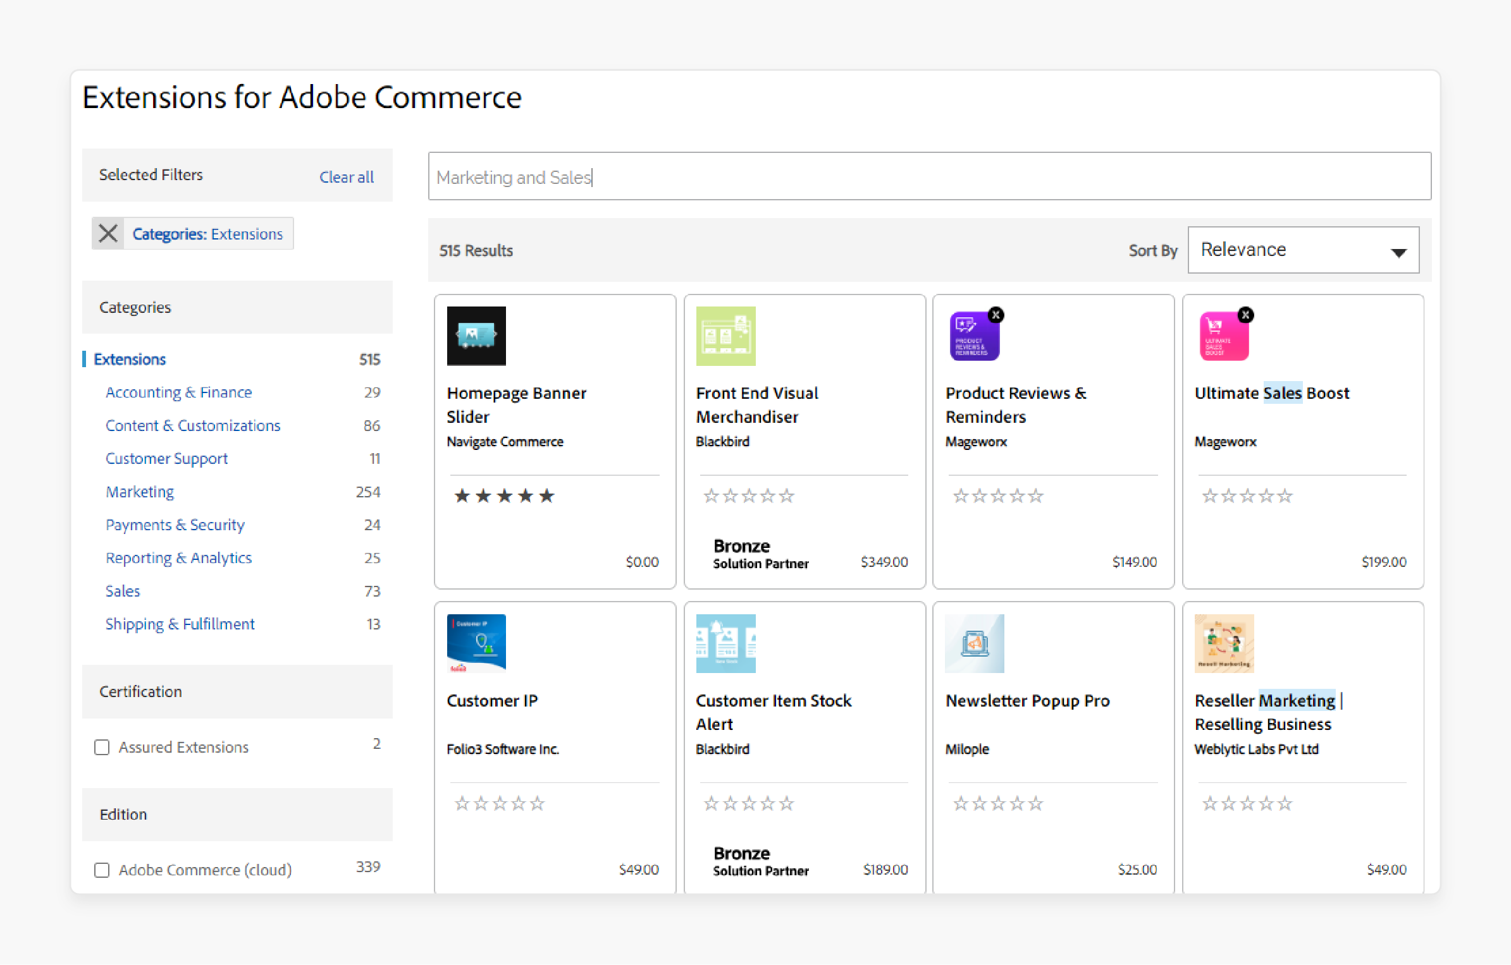
Task: Click the Certification section header
Action: 237,692
